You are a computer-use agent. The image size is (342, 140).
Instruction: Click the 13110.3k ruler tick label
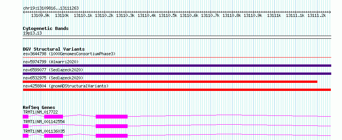125,15
